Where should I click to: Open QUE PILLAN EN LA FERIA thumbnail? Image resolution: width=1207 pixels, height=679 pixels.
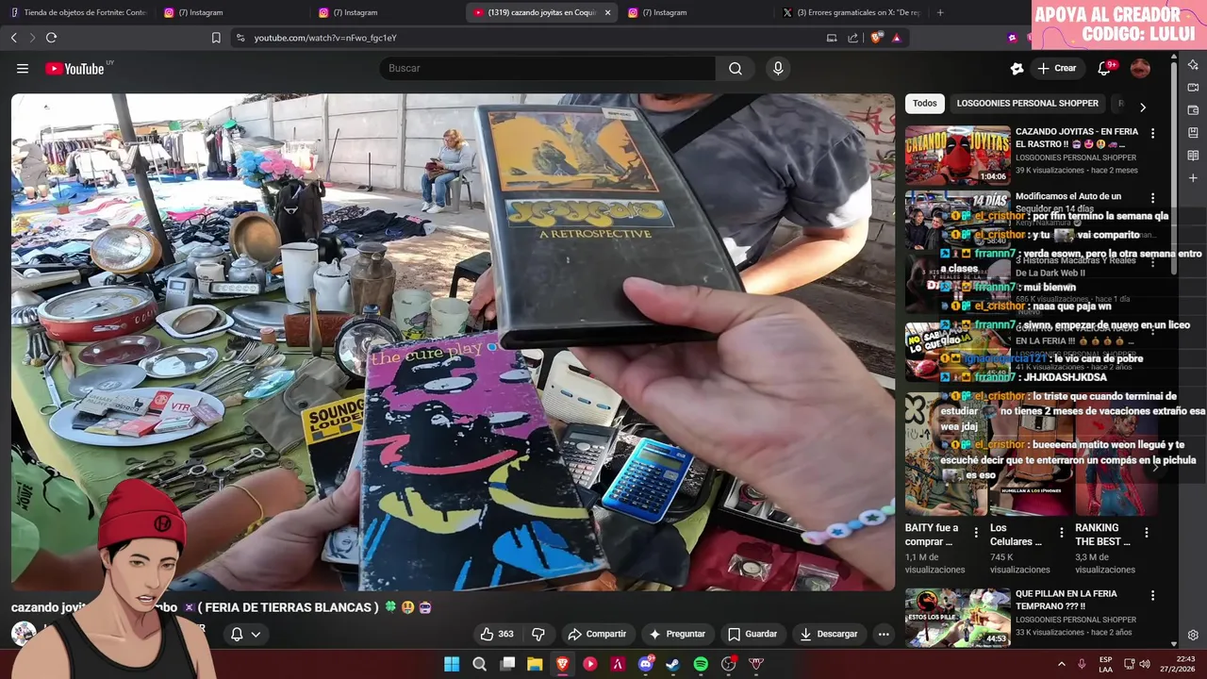coord(957,618)
